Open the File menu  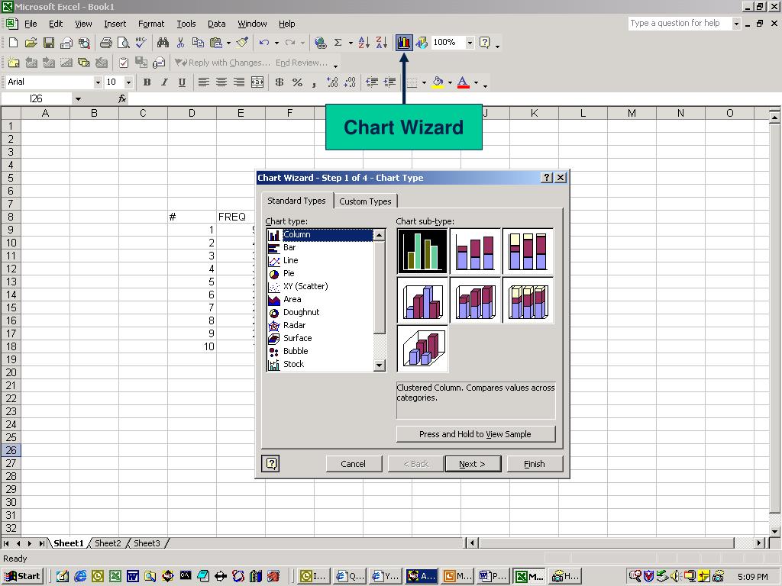point(31,24)
